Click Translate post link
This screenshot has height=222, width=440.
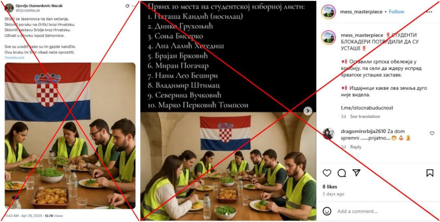pos(14,57)
